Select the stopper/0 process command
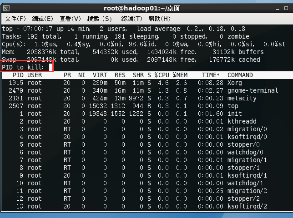The image size is (293, 218). pos(244,144)
